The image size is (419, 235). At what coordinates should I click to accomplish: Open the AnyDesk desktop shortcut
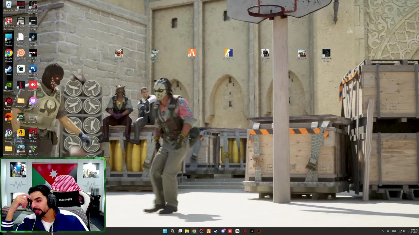coord(33,86)
